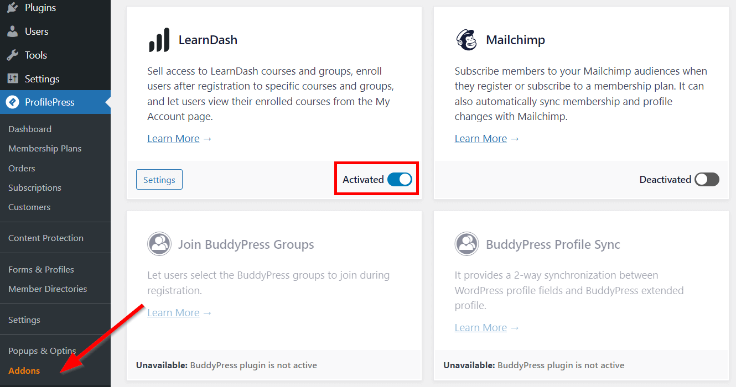Click the BuddyPress Profile Sync title
736x387 pixels.
click(553, 244)
